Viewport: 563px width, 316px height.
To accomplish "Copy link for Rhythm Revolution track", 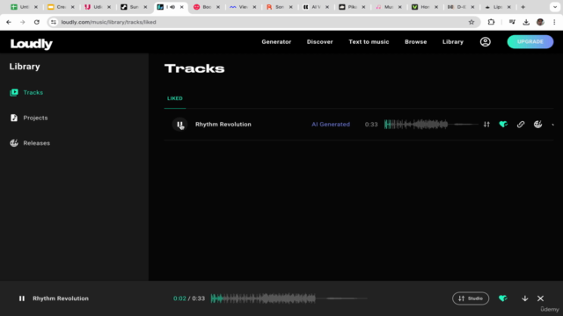I will pos(521,125).
